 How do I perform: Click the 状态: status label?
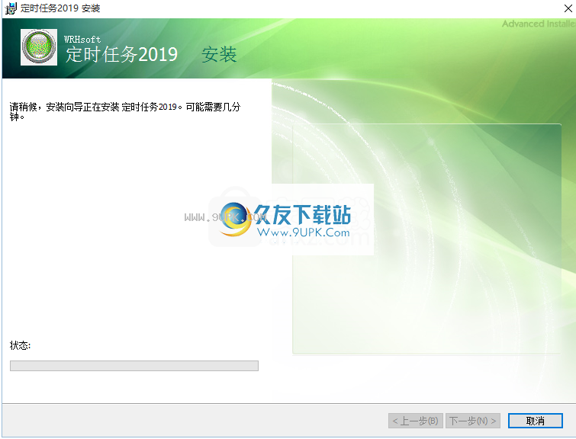(x=20, y=345)
